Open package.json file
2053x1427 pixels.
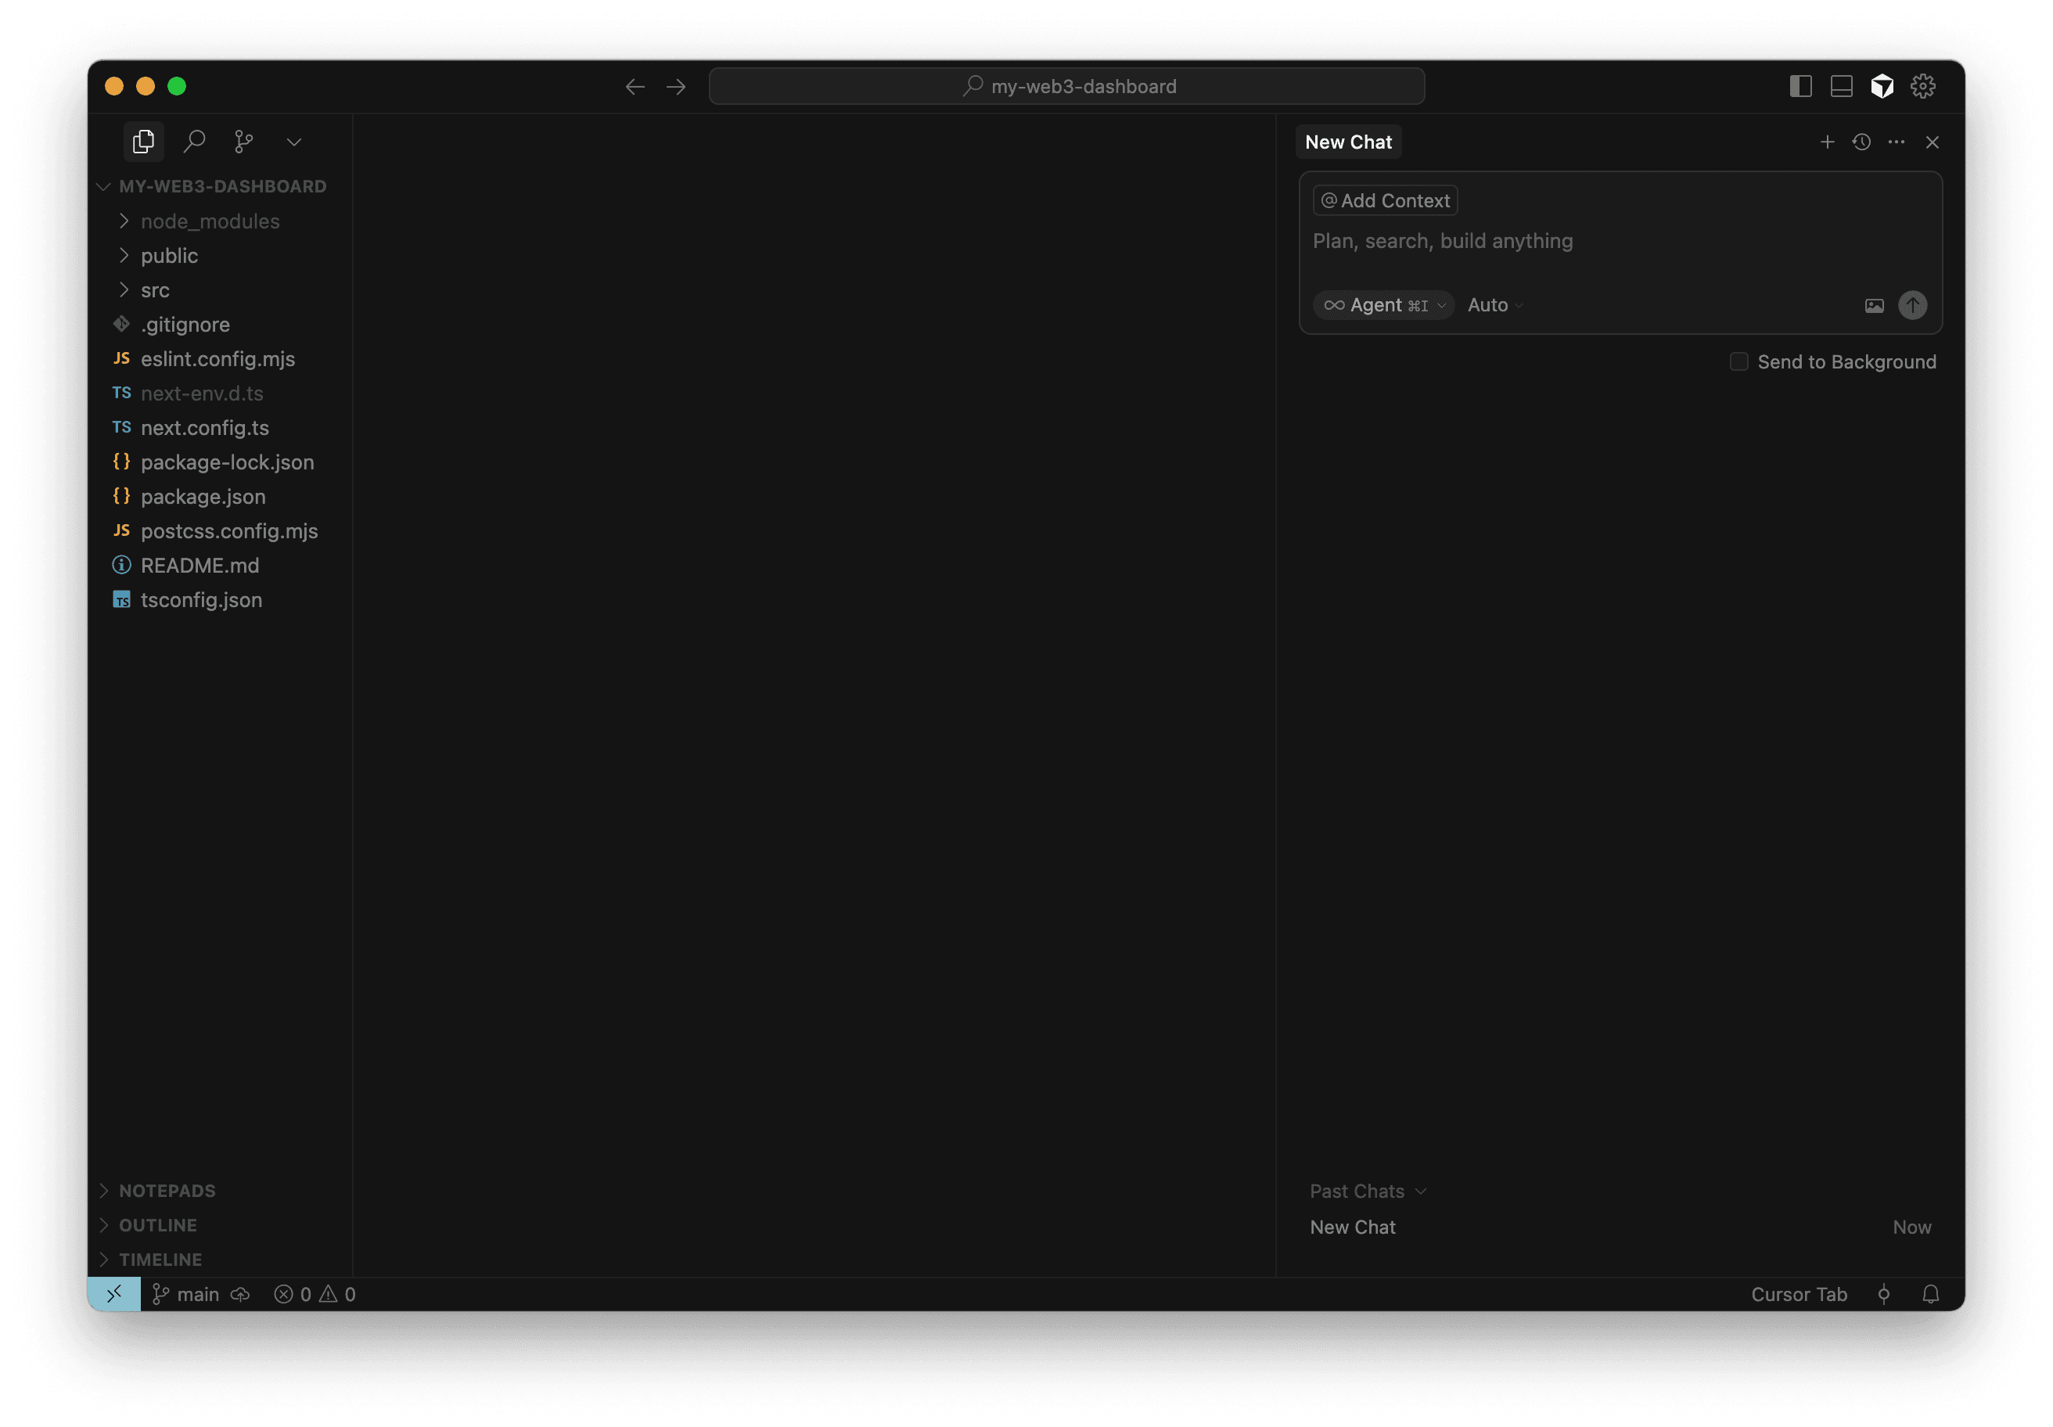point(203,496)
